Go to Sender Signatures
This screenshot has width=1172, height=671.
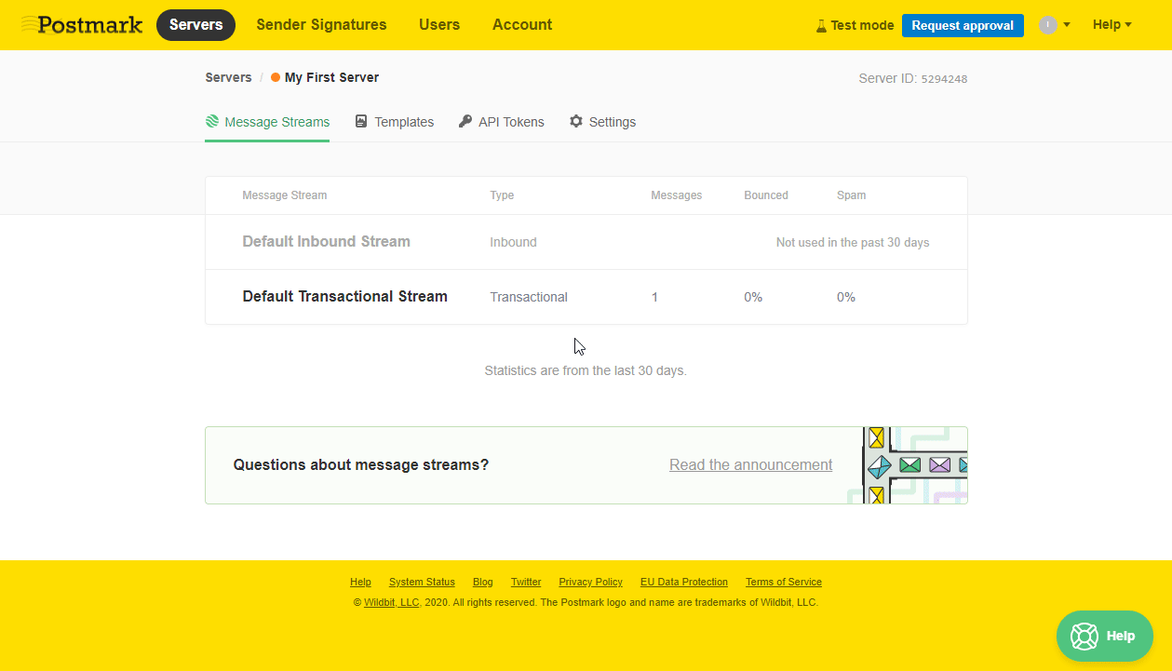coord(321,25)
